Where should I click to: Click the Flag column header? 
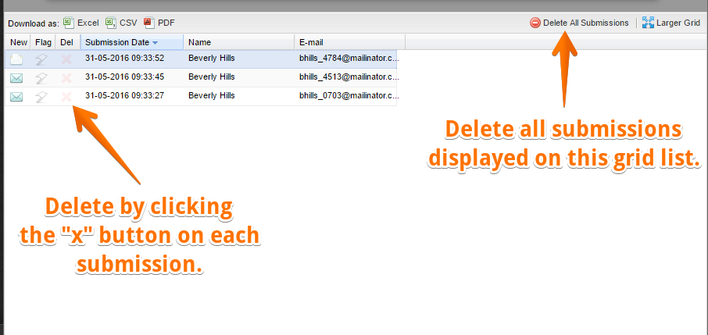click(44, 41)
